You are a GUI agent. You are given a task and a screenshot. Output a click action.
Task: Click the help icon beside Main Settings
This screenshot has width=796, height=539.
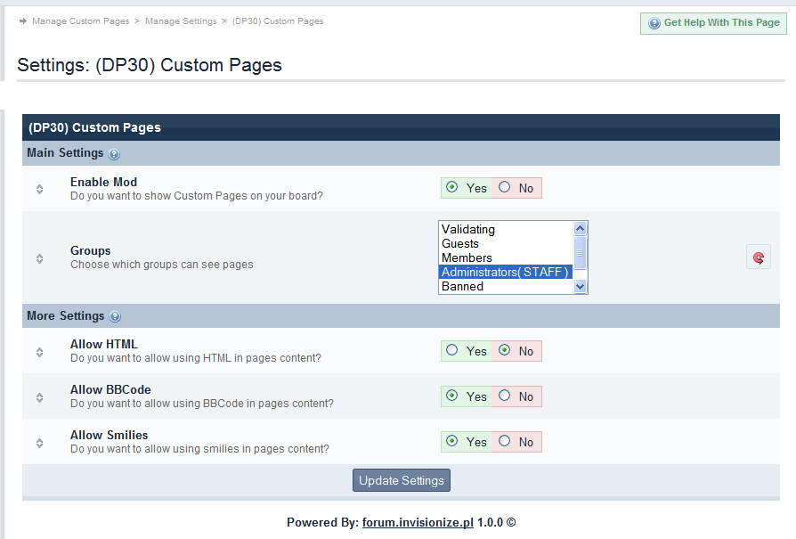click(114, 154)
